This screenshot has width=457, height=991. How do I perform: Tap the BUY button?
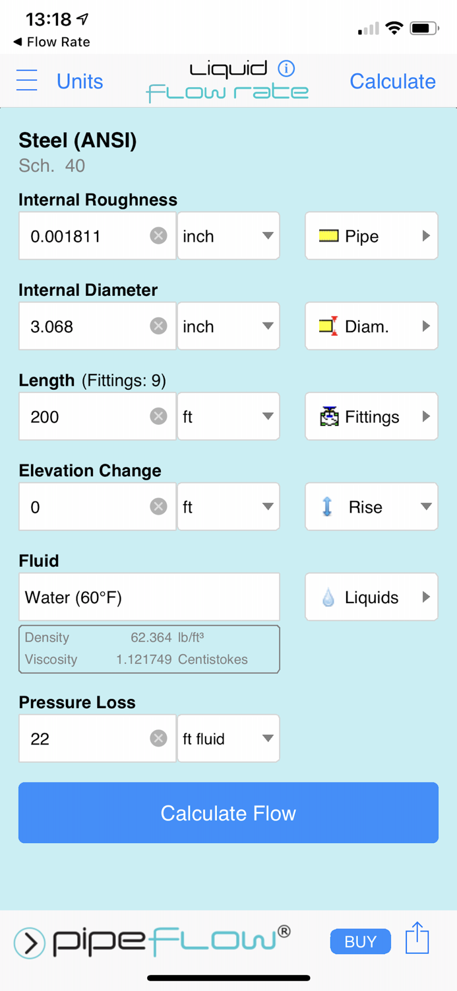click(x=360, y=941)
